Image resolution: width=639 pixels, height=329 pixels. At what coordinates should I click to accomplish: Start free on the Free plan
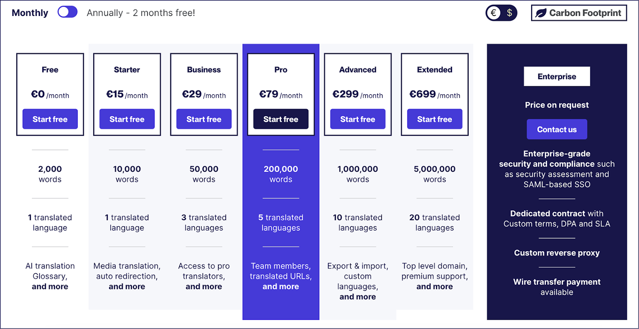(50, 119)
